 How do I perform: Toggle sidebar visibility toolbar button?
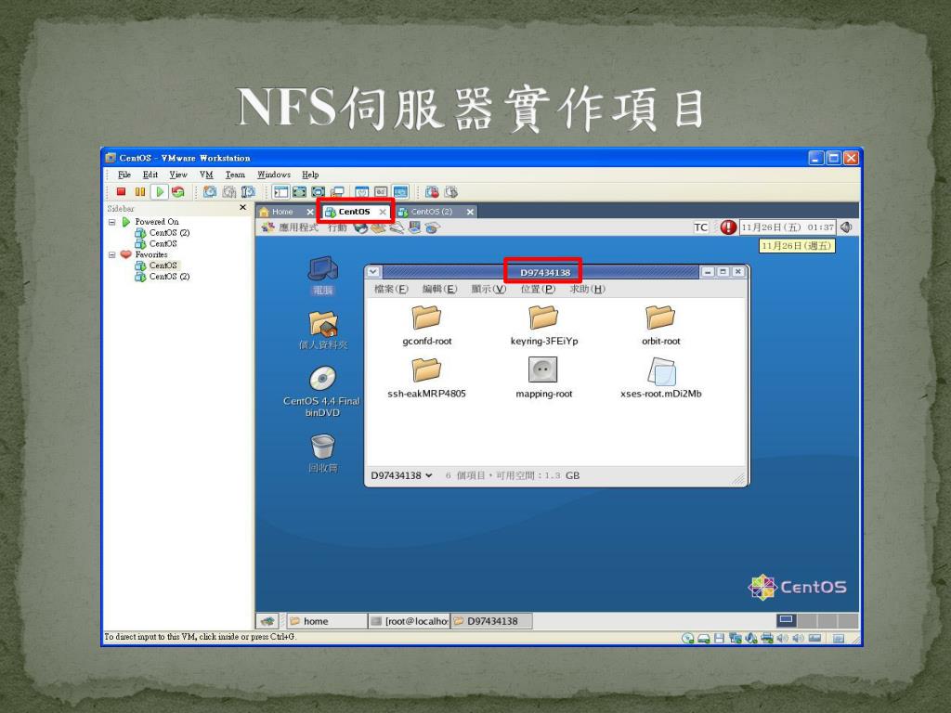280,191
